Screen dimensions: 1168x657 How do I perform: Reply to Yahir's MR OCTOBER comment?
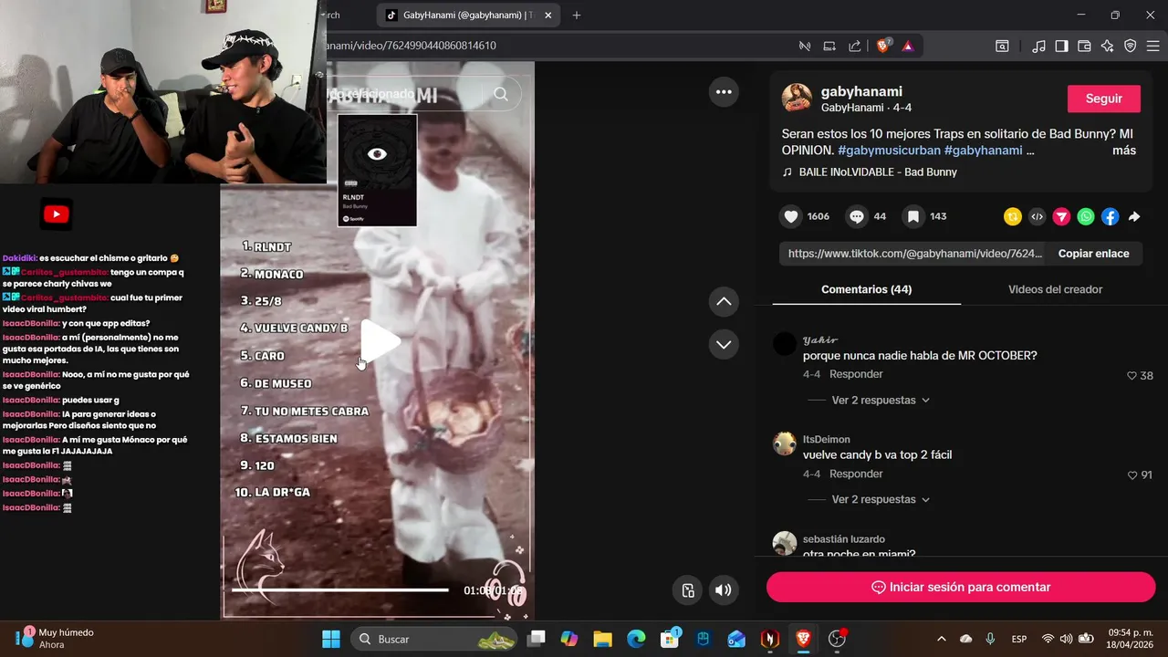(856, 374)
